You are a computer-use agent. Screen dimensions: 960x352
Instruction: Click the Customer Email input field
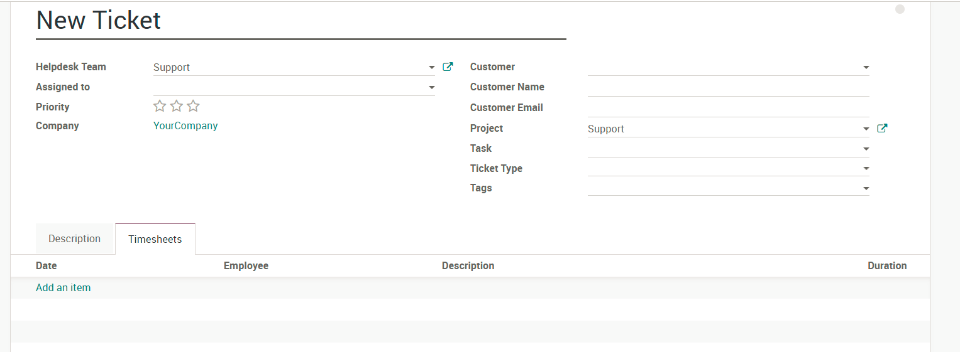[x=727, y=108]
